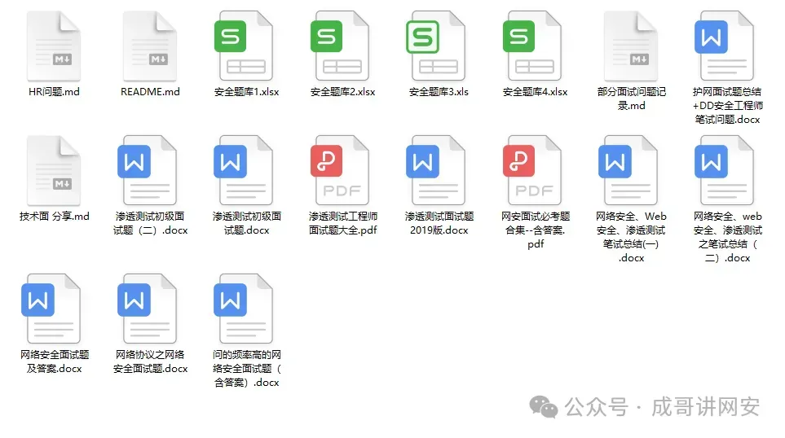Click the label 网络安全、Web安全、渗透测试笔试总结(一).docx

pyautogui.click(x=631, y=237)
